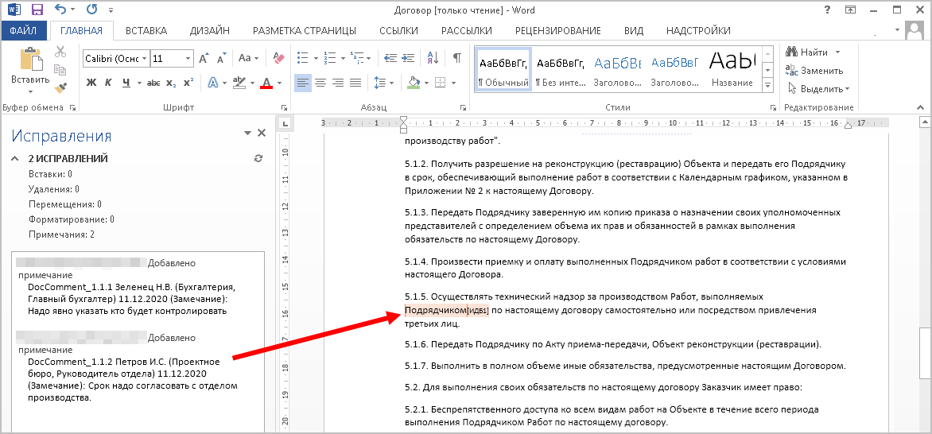
Task: Click the red font color button
Action: [266, 83]
